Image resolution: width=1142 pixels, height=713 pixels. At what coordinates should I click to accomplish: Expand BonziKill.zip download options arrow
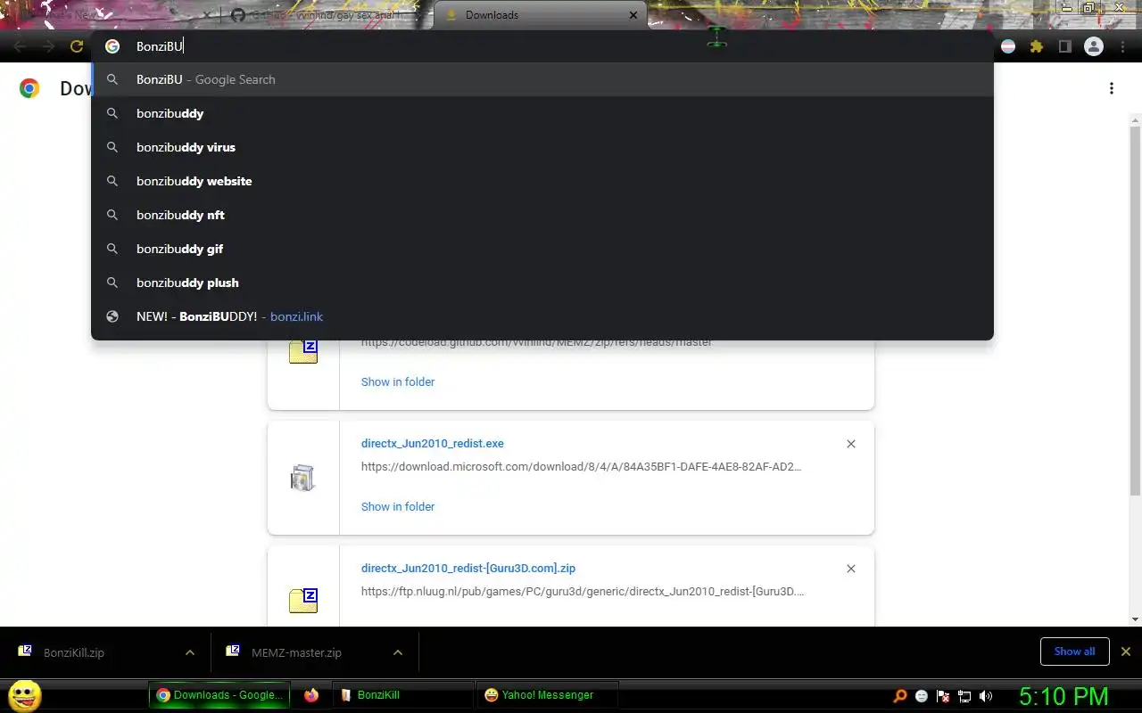click(190, 652)
